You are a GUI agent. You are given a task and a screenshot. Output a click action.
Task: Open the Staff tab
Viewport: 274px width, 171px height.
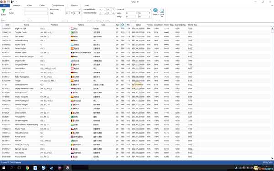[87, 5]
